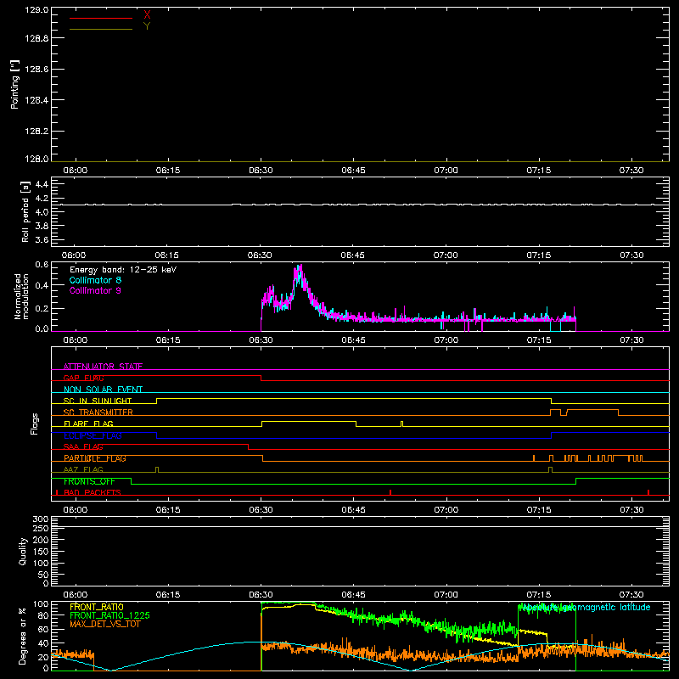Click the 4.4 tick on Roll period axis
The width and height of the screenshot is (679, 679).
pyautogui.click(x=42, y=184)
